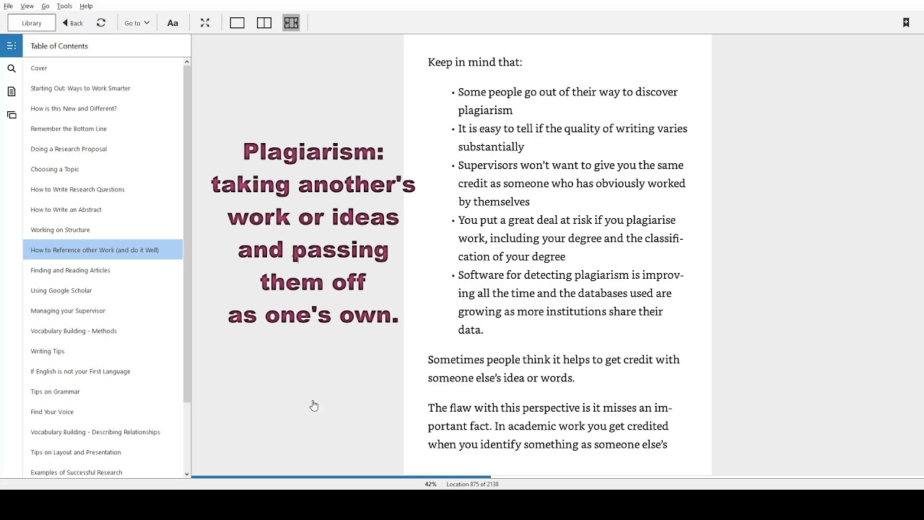Bookmark this page
This screenshot has width=924, height=520.
(906, 23)
